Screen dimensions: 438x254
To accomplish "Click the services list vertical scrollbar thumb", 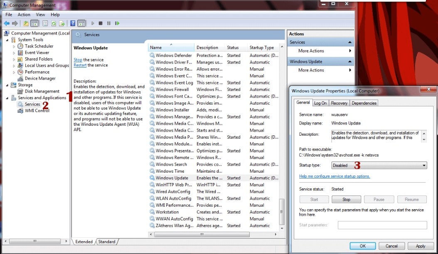I will (x=282, y=211).
